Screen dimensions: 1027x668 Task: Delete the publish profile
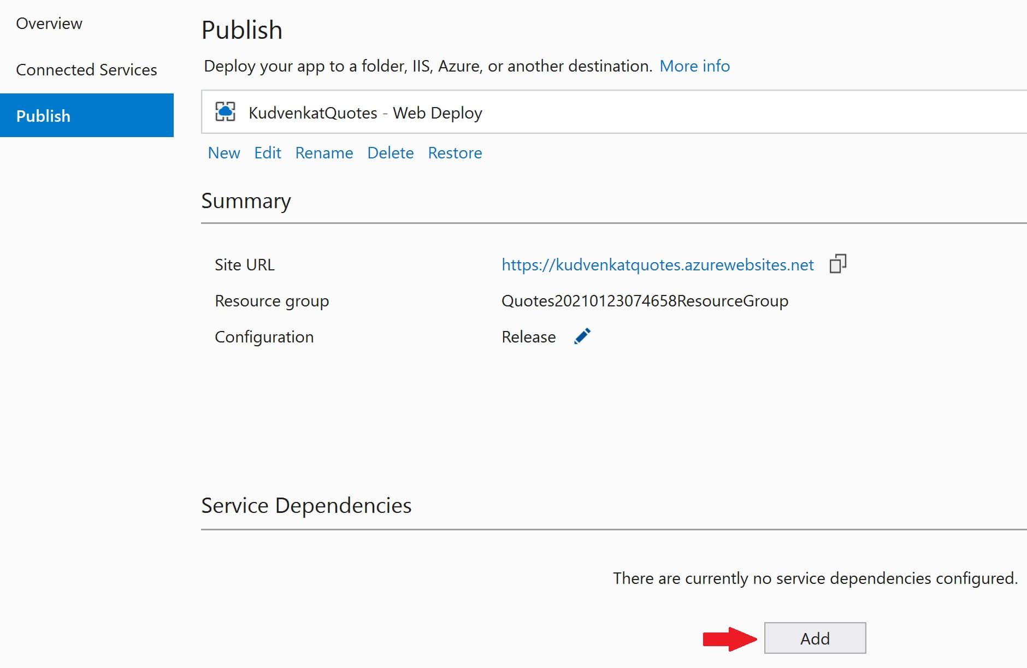391,153
